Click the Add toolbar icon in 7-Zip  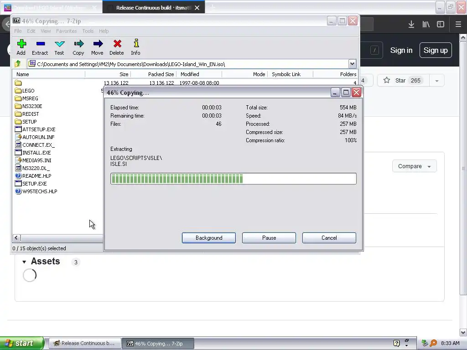coord(21,47)
